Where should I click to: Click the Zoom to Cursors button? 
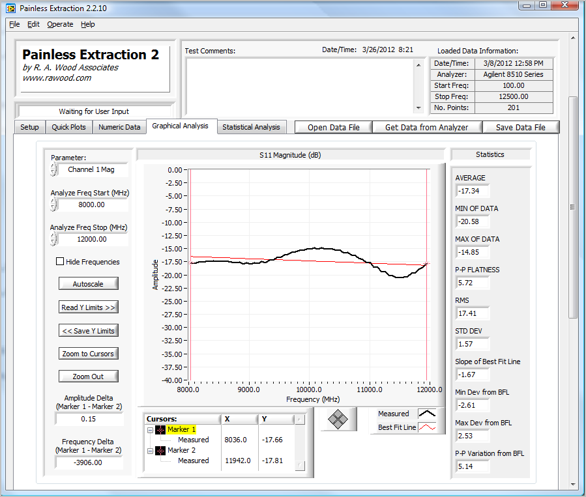point(88,354)
